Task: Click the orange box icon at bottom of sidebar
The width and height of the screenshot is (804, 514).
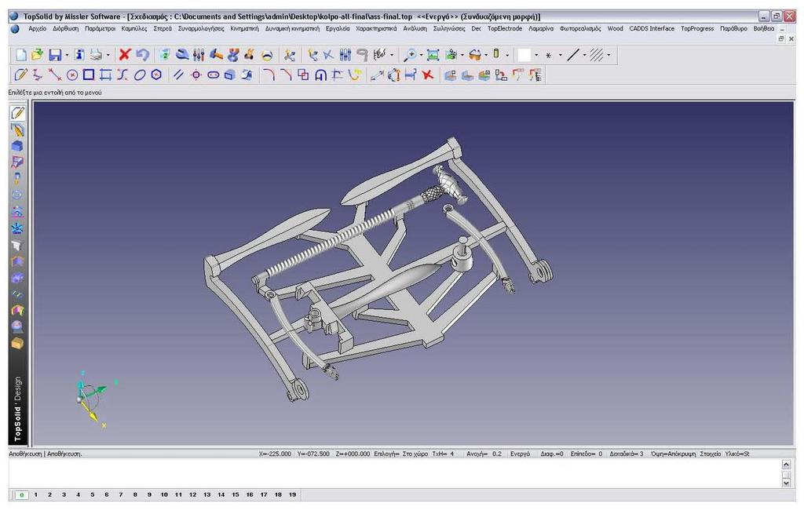Action: click(x=17, y=343)
